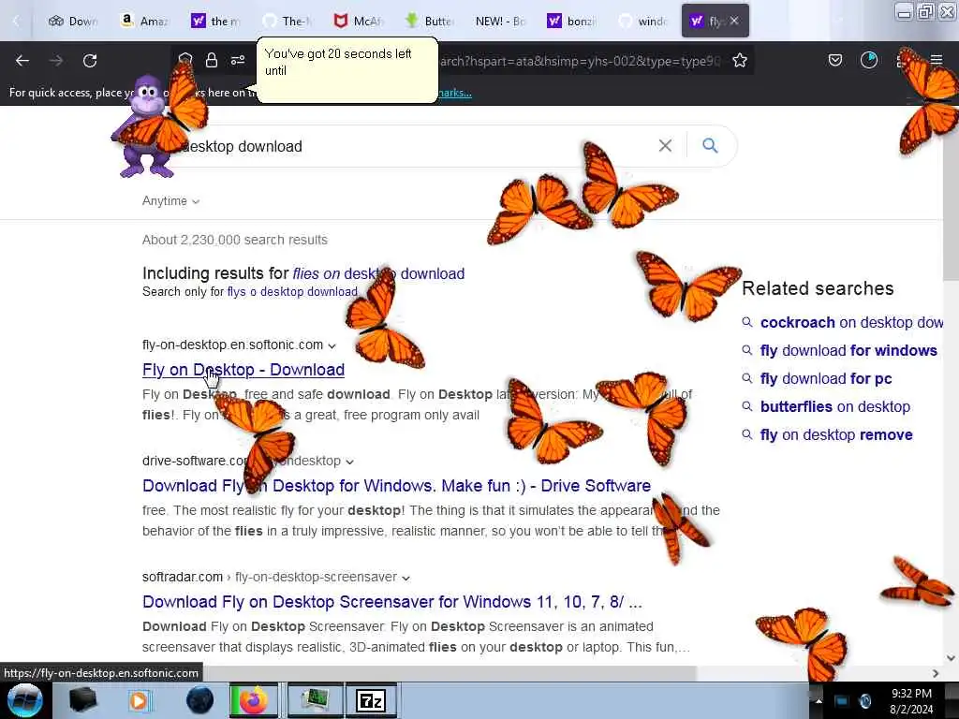The width and height of the screenshot is (959, 719).
Task: Open the black box app in taskbar
Action: point(82,700)
